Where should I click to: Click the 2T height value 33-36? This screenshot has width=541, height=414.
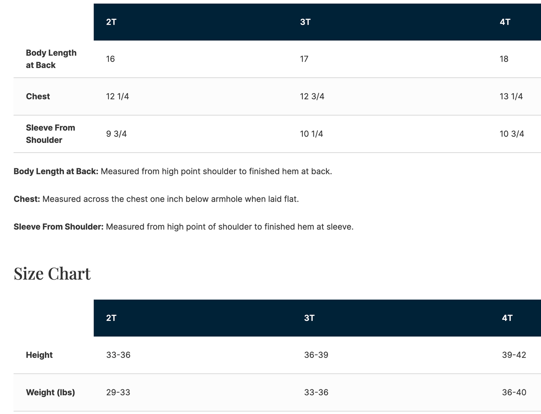tap(118, 355)
